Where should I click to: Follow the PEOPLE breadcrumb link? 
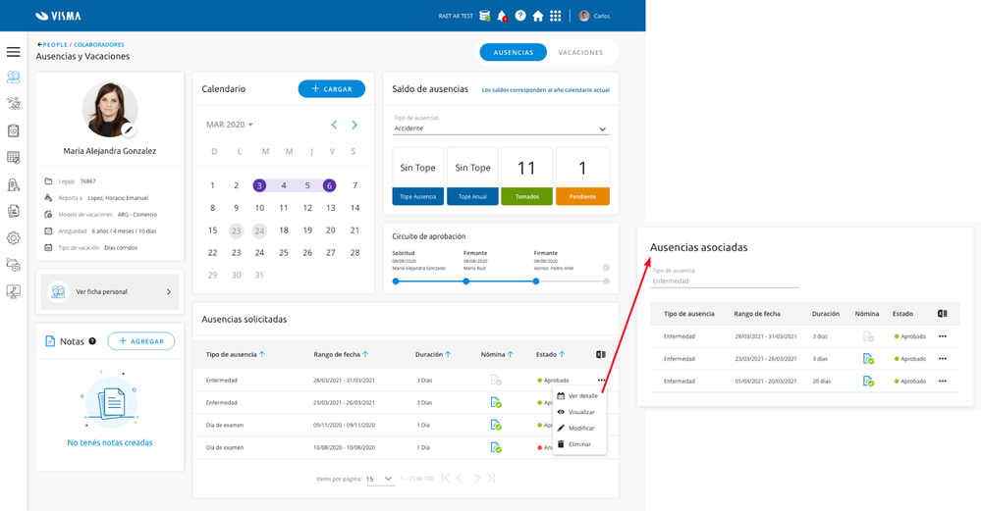point(55,45)
